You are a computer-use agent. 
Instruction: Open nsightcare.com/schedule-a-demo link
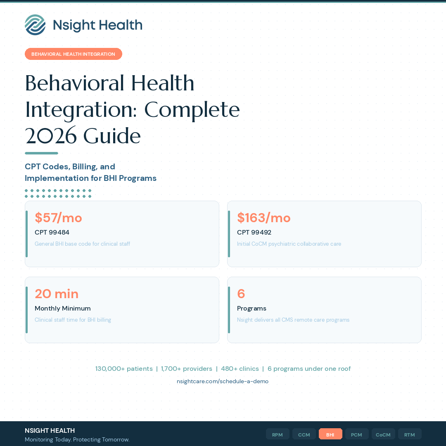pyautogui.click(x=223, y=381)
